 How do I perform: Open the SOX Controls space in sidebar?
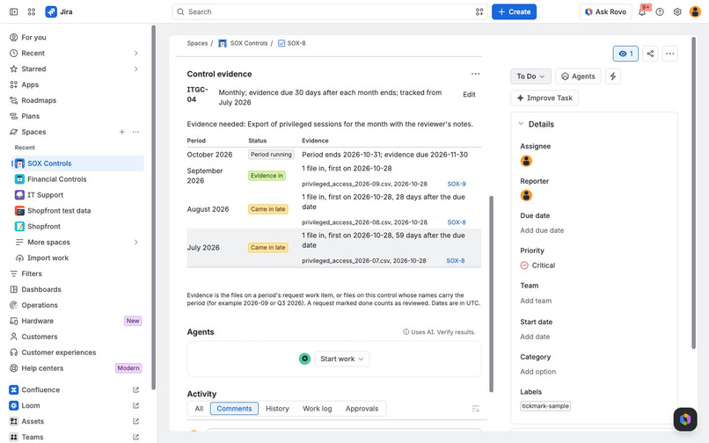[77, 163]
